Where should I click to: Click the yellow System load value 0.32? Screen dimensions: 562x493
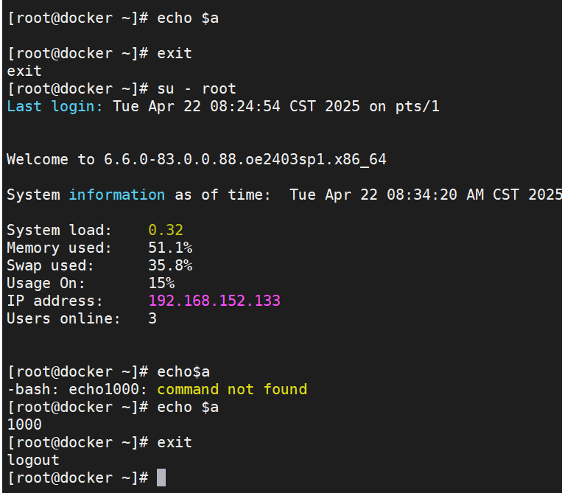point(166,230)
